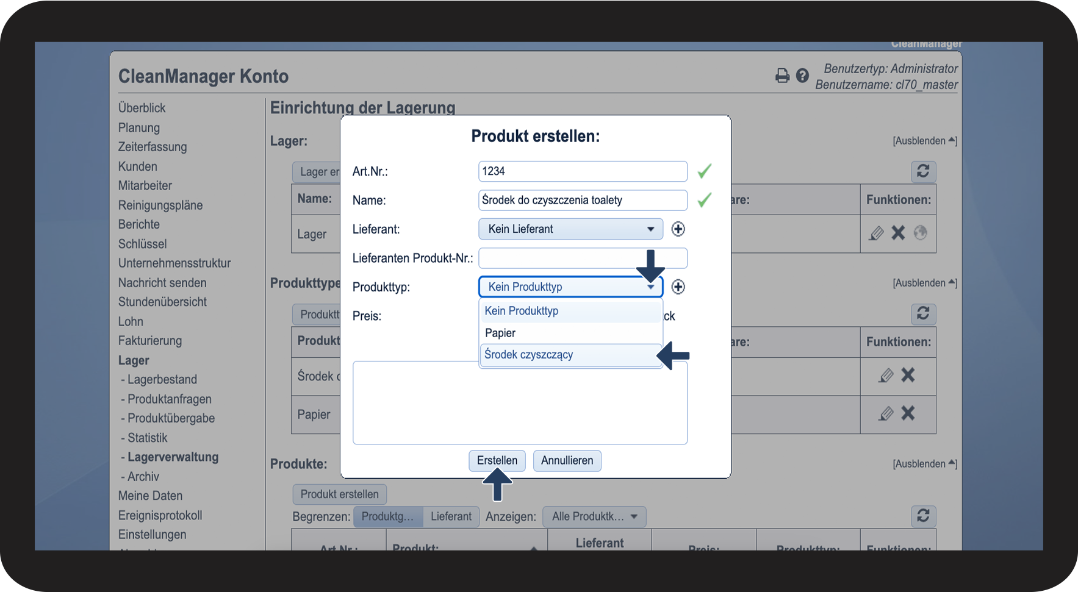1078x592 pixels.
Task: Collapse the Produkte section via Ausblenden
Action: tap(925, 464)
